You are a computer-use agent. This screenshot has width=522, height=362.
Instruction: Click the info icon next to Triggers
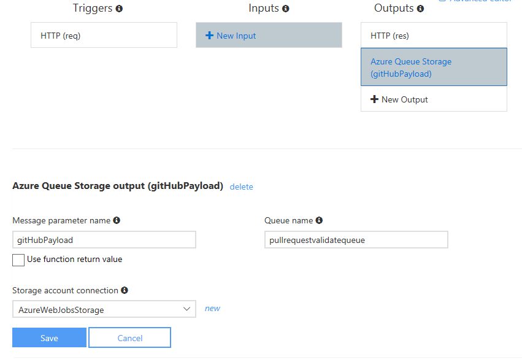coord(119,9)
